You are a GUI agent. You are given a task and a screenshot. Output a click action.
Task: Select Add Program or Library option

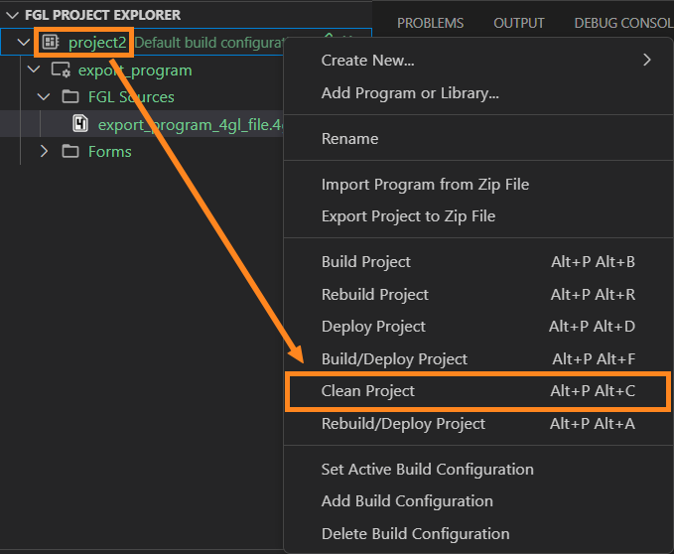tap(409, 93)
